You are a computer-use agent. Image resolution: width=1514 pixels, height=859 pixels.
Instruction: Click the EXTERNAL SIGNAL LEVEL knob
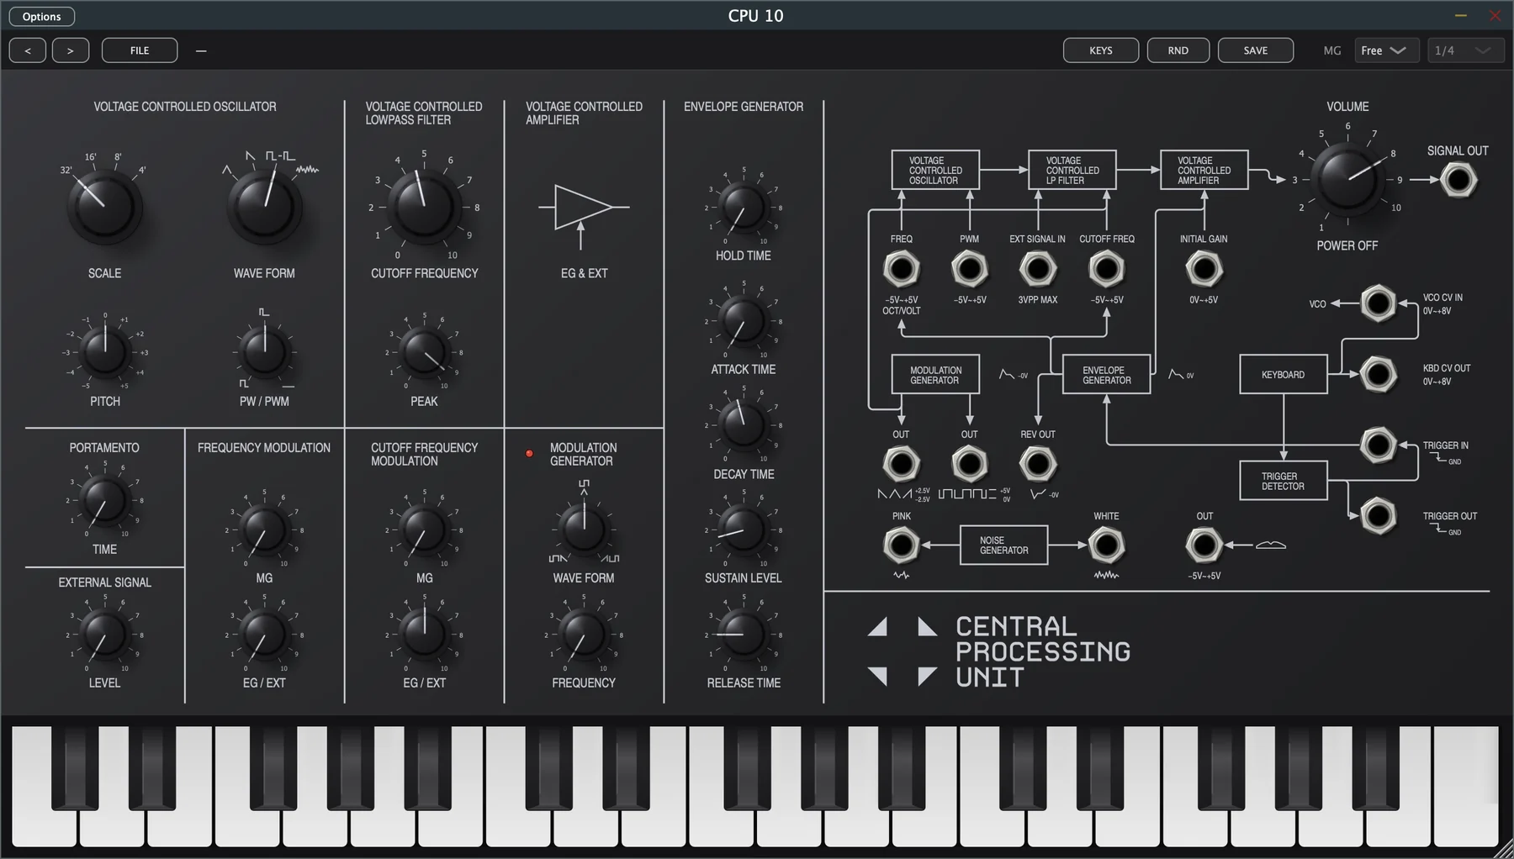pyautogui.click(x=104, y=635)
